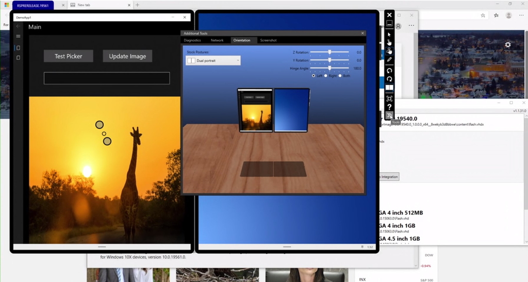The height and width of the screenshot is (282, 528).
Task: Click the Update Image button
Action: [127, 56]
